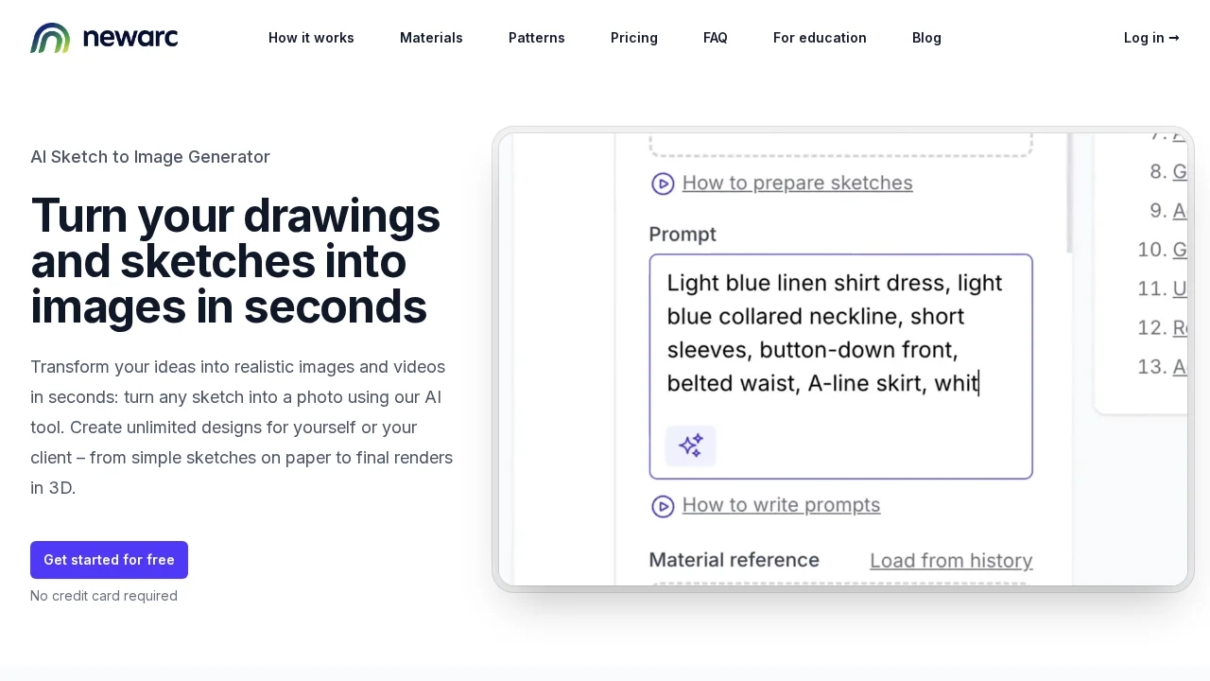This screenshot has height=681, width=1210.
Task: Visit the Blog
Action: 926,38
